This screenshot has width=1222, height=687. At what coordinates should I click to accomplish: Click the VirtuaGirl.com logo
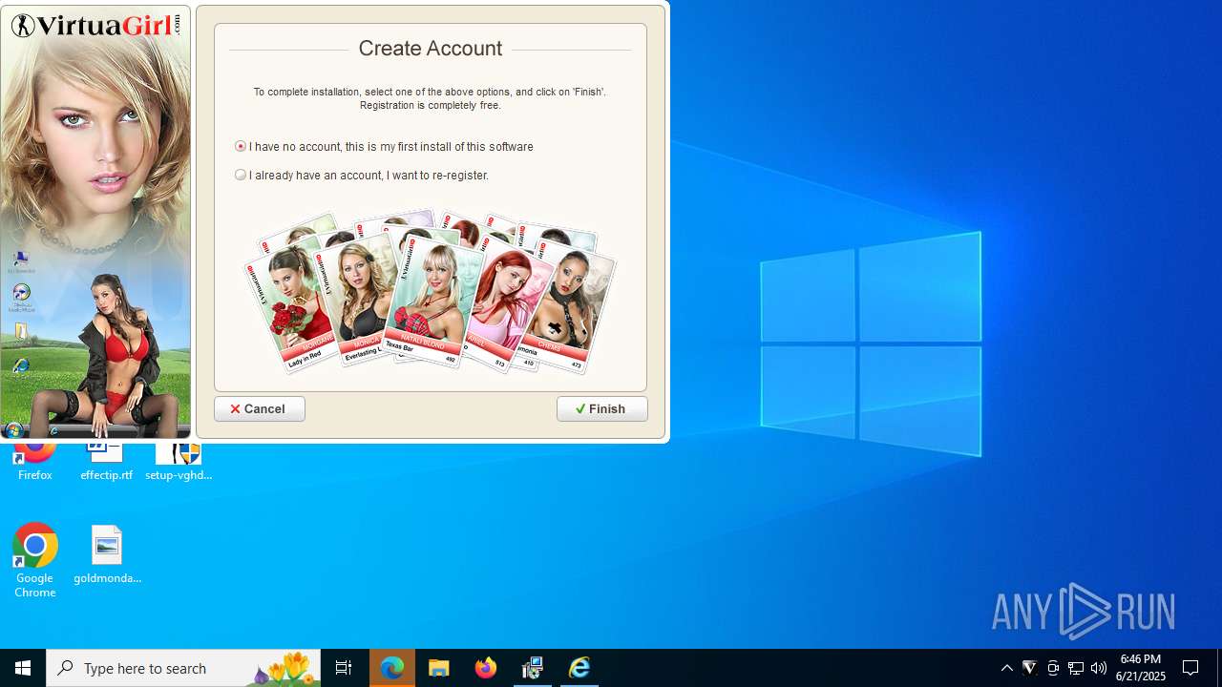pyautogui.click(x=95, y=25)
